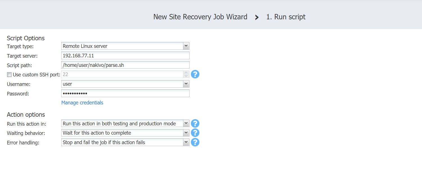Expand the Username dropdown list
The height and width of the screenshot is (178, 422).
[x=186, y=84]
